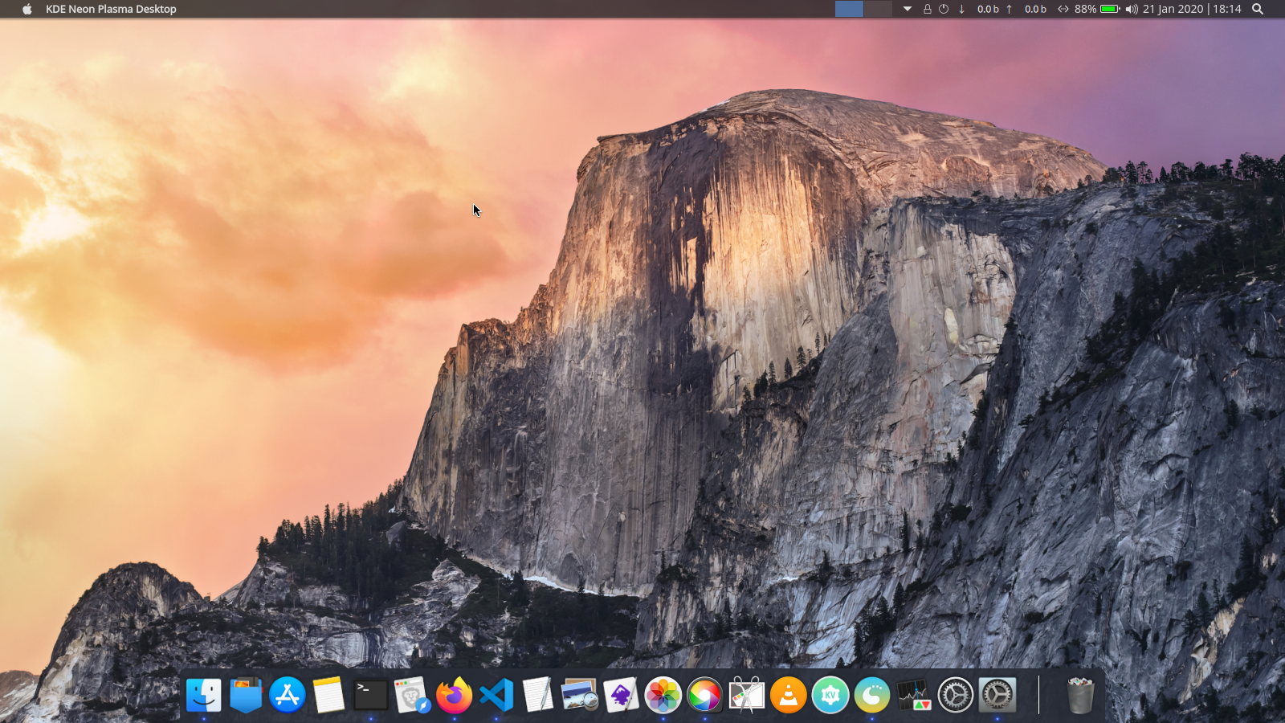Open the blue folder drawer dock icon
Image resolution: width=1285 pixels, height=723 pixels.
pos(246,695)
